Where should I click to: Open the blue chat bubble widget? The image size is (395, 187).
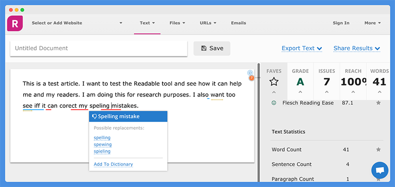point(380,170)
